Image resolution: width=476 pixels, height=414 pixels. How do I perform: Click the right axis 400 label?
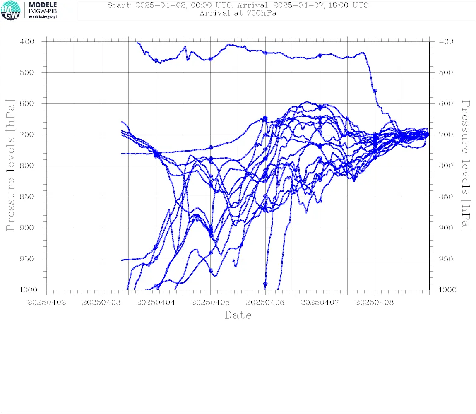point(446,42)
